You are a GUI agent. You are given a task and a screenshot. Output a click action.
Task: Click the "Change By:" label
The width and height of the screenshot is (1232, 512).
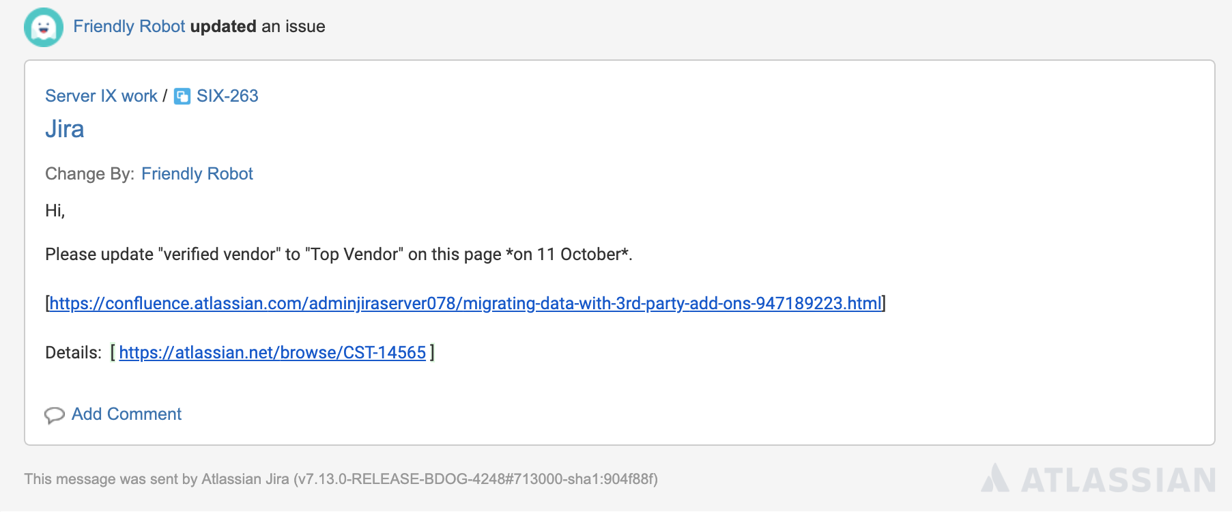[89, 174]
